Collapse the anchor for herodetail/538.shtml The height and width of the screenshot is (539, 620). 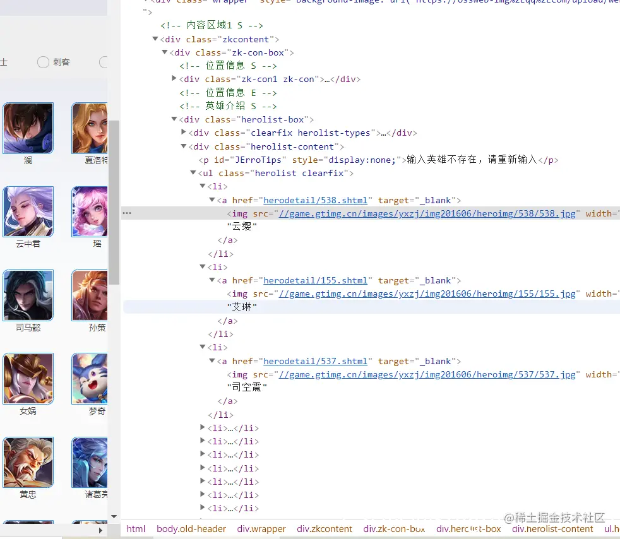(x=212, y=200)
